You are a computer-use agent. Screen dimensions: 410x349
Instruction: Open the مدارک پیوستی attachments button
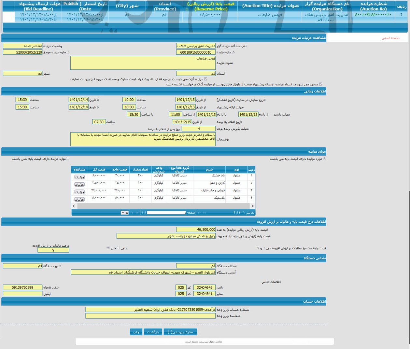[x=180, y=332]
